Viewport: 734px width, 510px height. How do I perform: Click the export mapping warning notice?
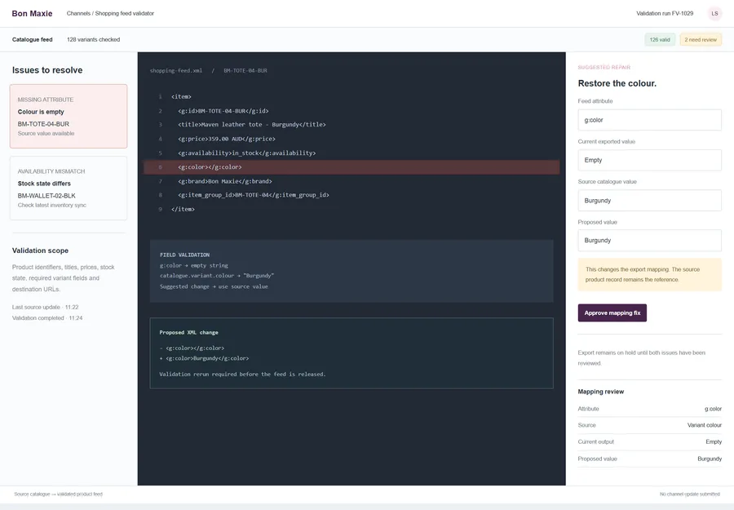pyautogui.click(x=649, y=274)
